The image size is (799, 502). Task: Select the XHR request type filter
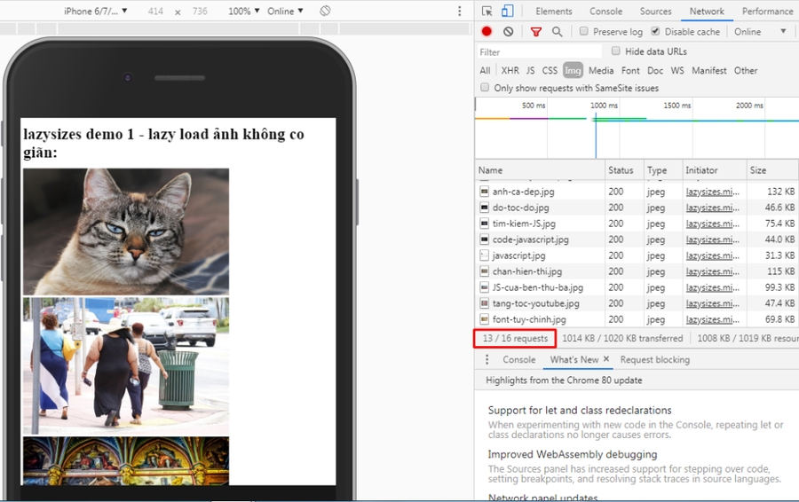click(x=510, y=71)
